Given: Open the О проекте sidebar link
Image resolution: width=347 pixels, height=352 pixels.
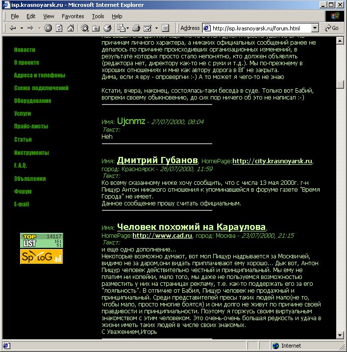Looking at the screenshot, I should pyautogui.click(x=26, y=63).
